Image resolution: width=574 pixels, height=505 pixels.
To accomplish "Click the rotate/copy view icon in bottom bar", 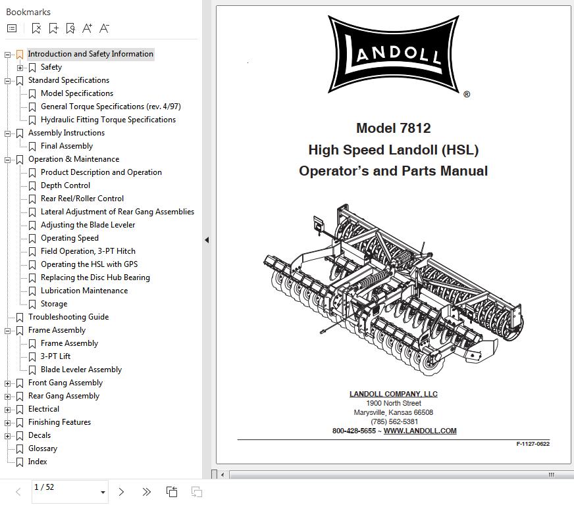I will [x=172, y=492].
